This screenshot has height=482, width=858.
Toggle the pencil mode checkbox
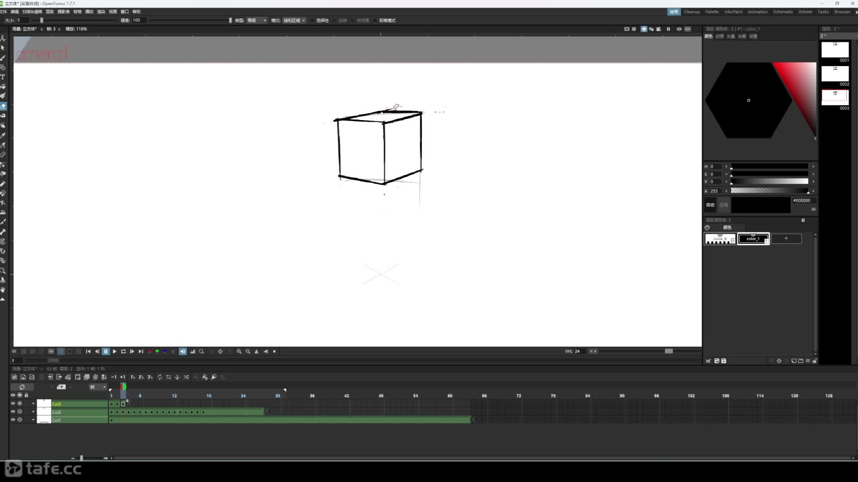click(x=375, y=21)
